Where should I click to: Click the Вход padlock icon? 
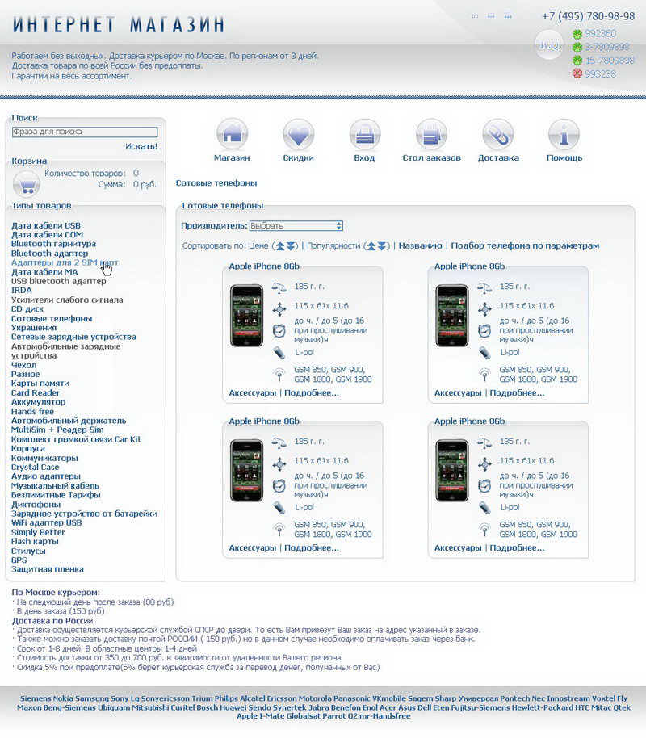[365, 134]
